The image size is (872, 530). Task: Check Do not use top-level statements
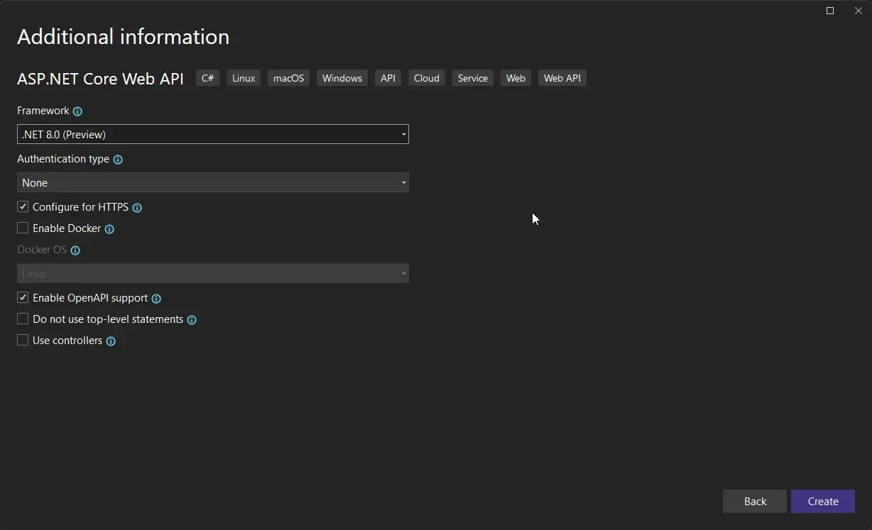pyautogui.click(x=22, y=319)
